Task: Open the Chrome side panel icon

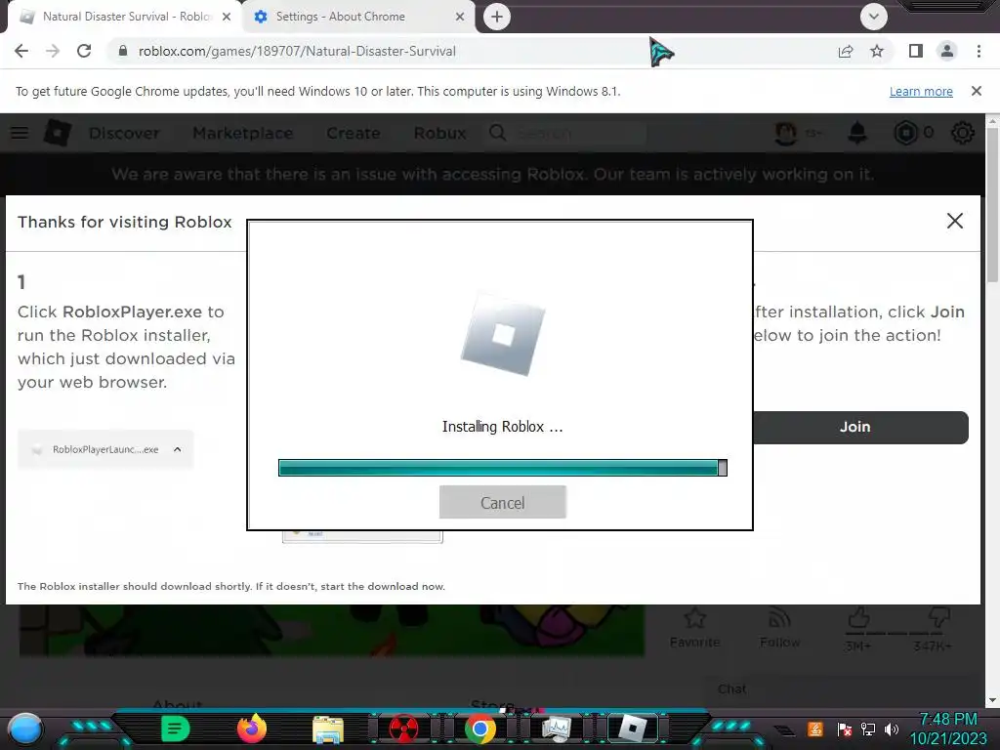Action: pos(916,51)
